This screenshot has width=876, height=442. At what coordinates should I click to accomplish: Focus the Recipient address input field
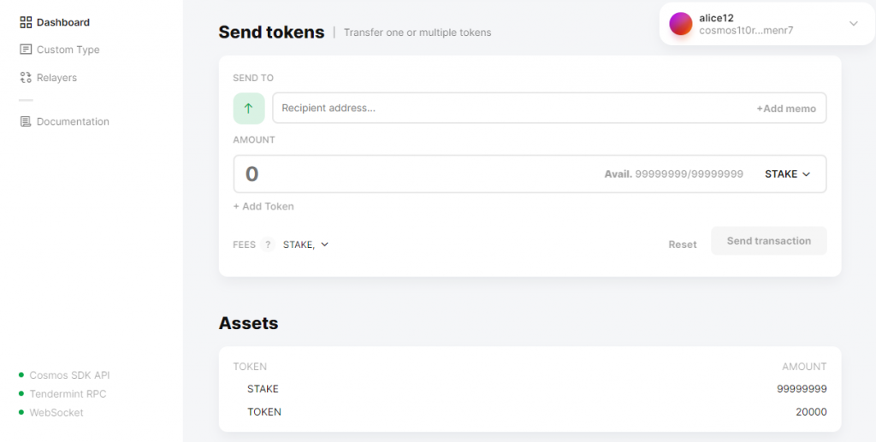pos(513,109)
